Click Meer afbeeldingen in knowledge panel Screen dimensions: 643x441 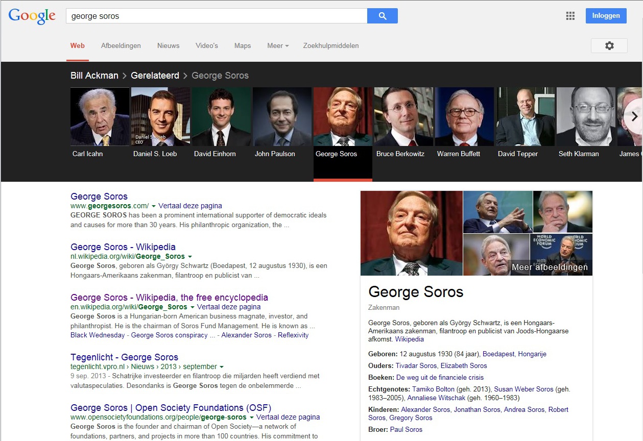(550, 267)
